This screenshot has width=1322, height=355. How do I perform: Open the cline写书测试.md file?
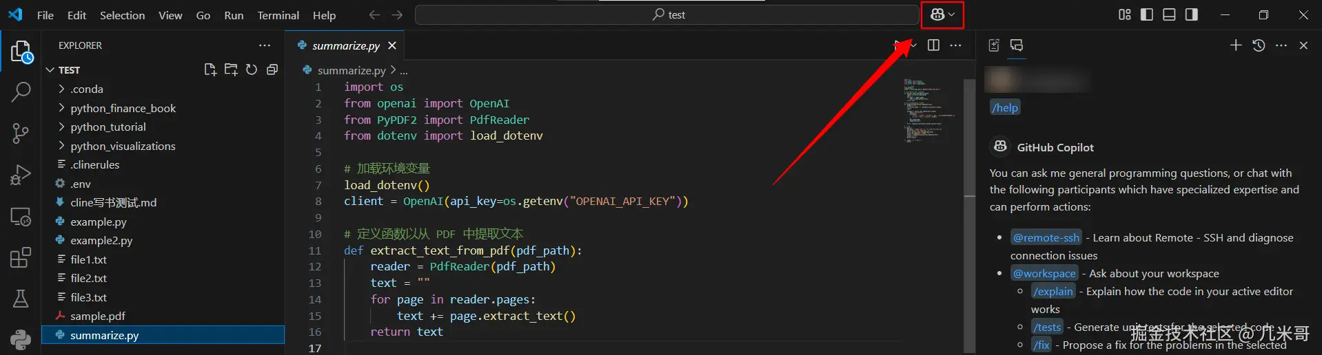coord(113,202)
